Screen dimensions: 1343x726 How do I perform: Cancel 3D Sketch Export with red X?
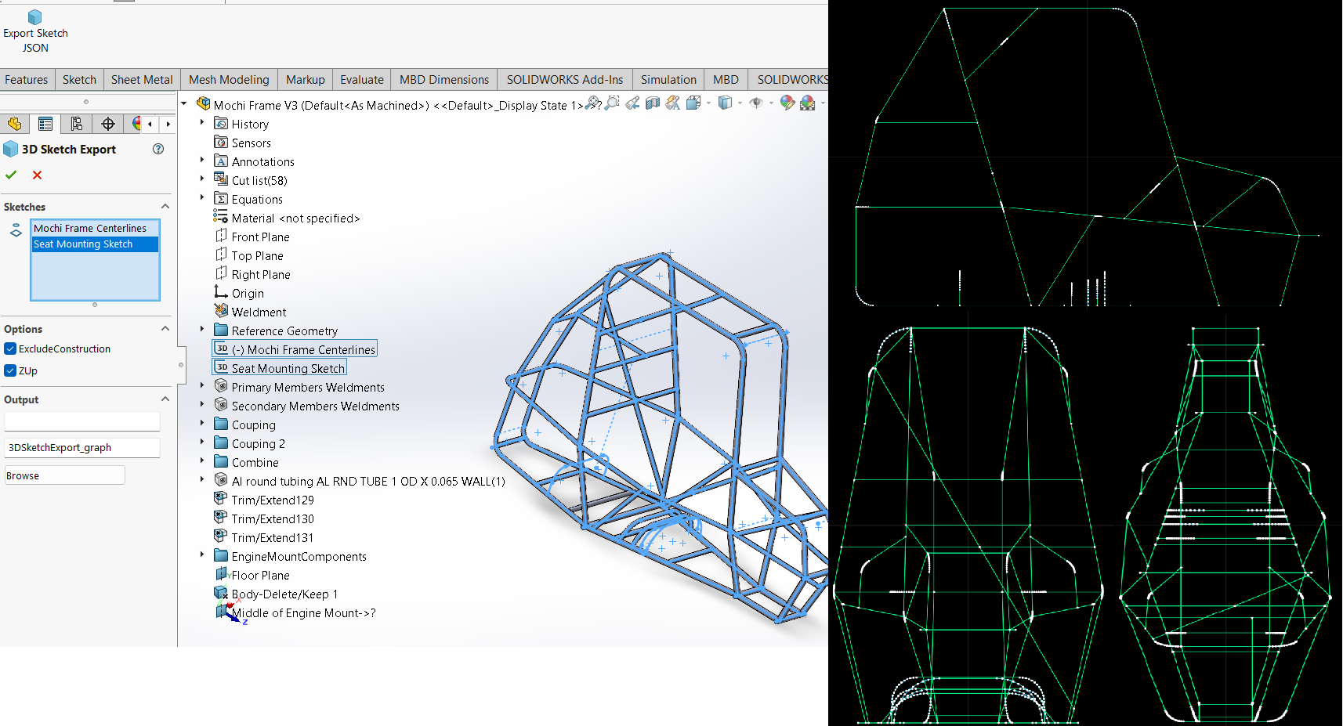click(36, 175)
